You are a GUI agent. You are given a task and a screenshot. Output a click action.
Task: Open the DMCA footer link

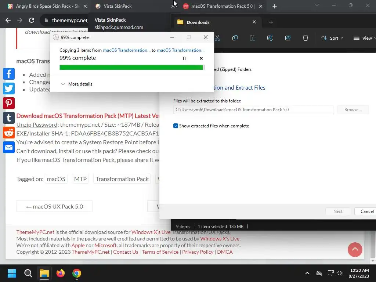tap(225, 252)
